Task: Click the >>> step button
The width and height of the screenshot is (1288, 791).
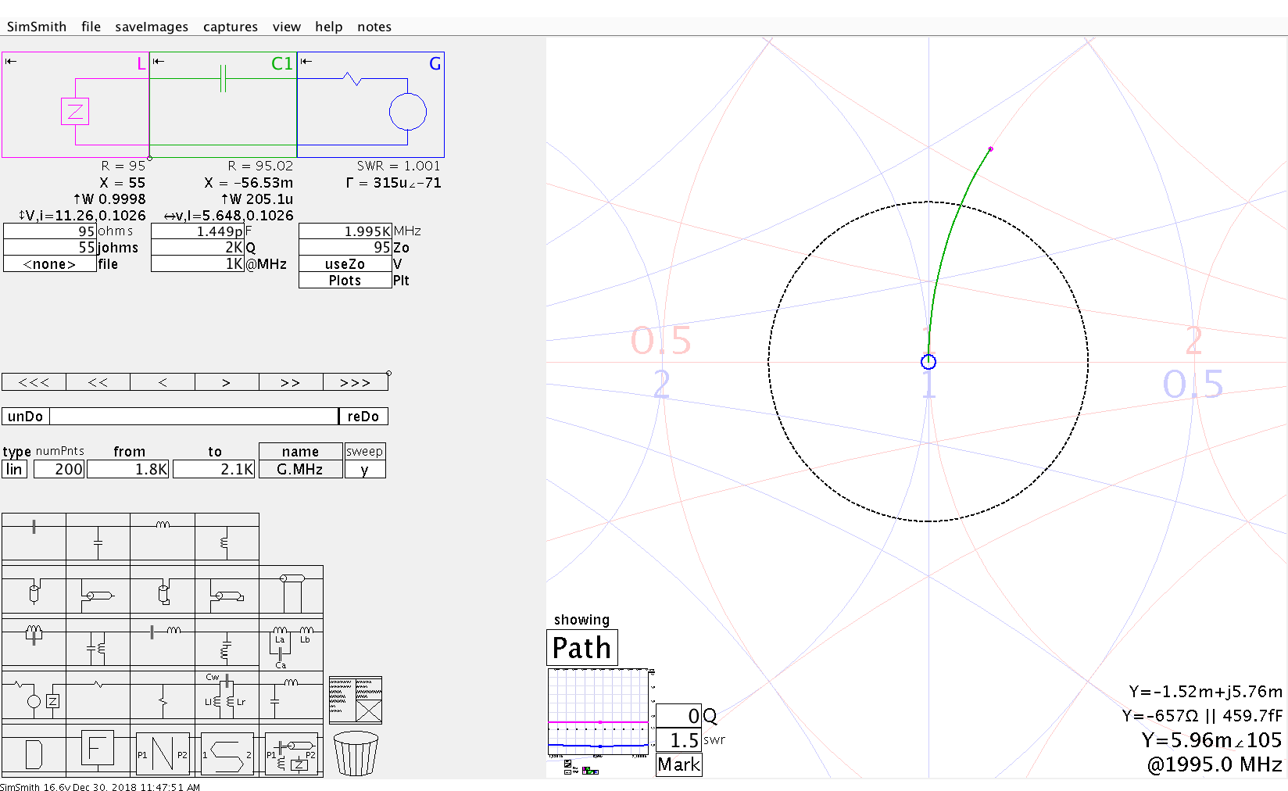Action: click(x=355, y=382)
